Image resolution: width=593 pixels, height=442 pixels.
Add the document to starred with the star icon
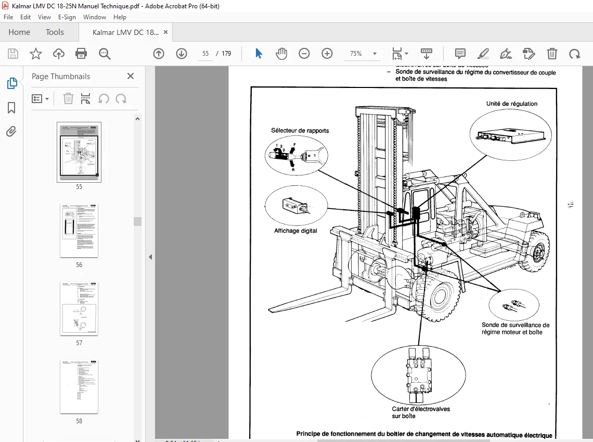[x=35, y=54]
